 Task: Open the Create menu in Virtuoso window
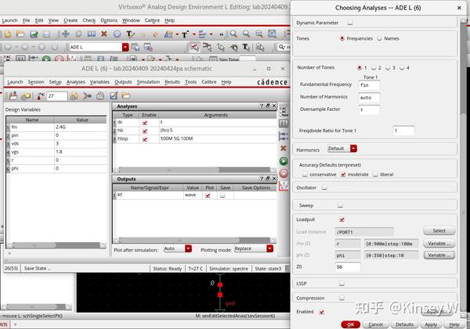click(70, 20)
